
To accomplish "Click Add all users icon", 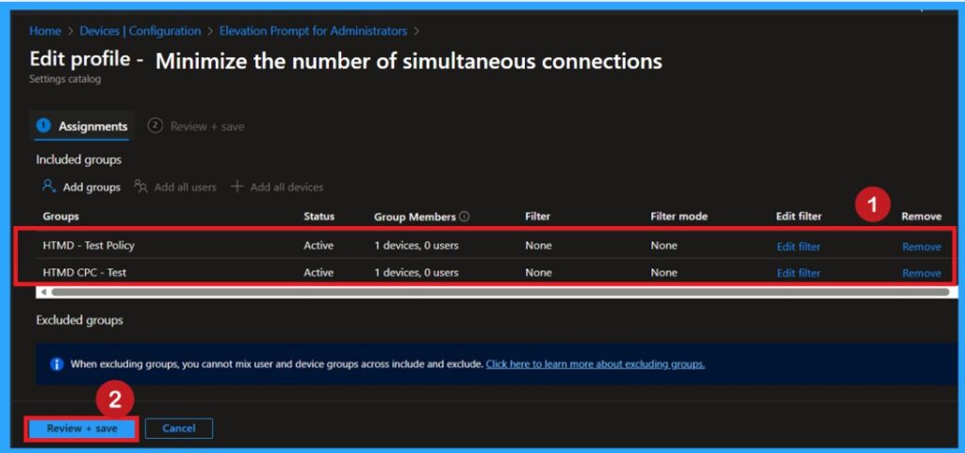I will pyautogui.click(x=141, y=186).
